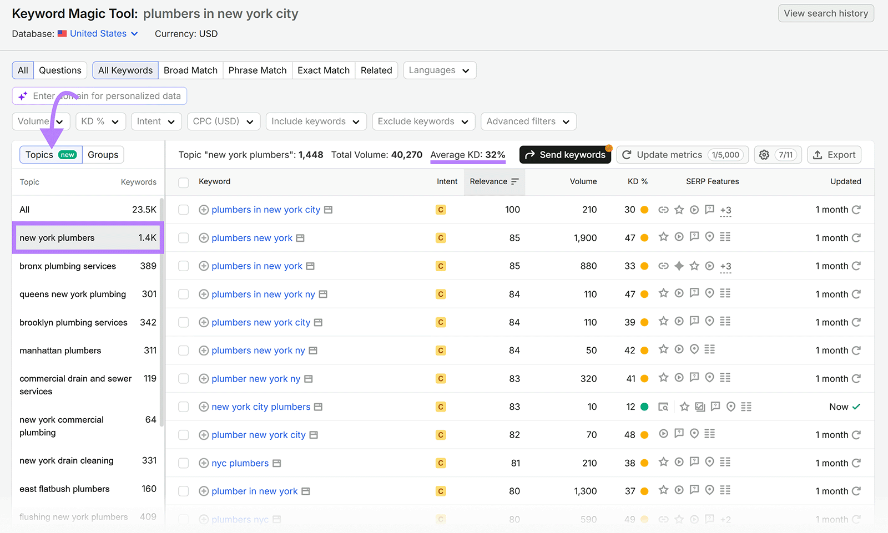
Task: Click the Export button
Action: tap(834, 155)
